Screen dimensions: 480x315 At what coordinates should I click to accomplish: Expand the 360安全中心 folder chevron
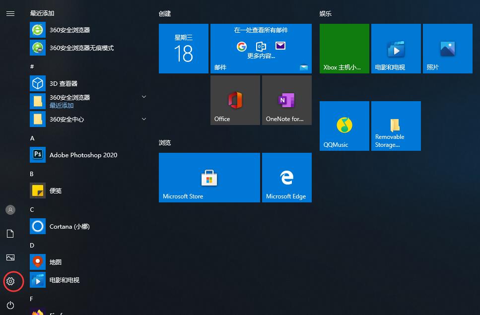click(144, 119)
